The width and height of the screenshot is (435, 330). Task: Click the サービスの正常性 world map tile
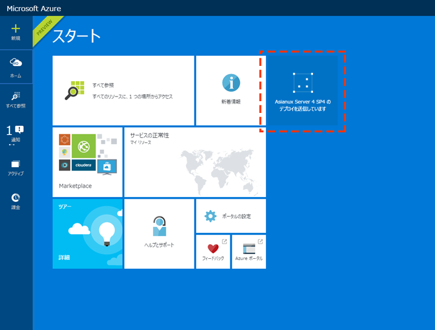[x=195, y=162]
